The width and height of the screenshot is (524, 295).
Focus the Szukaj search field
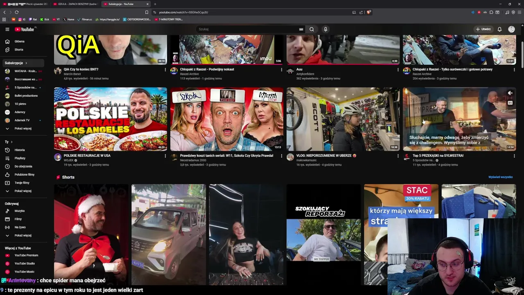click(x=248, y=29)
